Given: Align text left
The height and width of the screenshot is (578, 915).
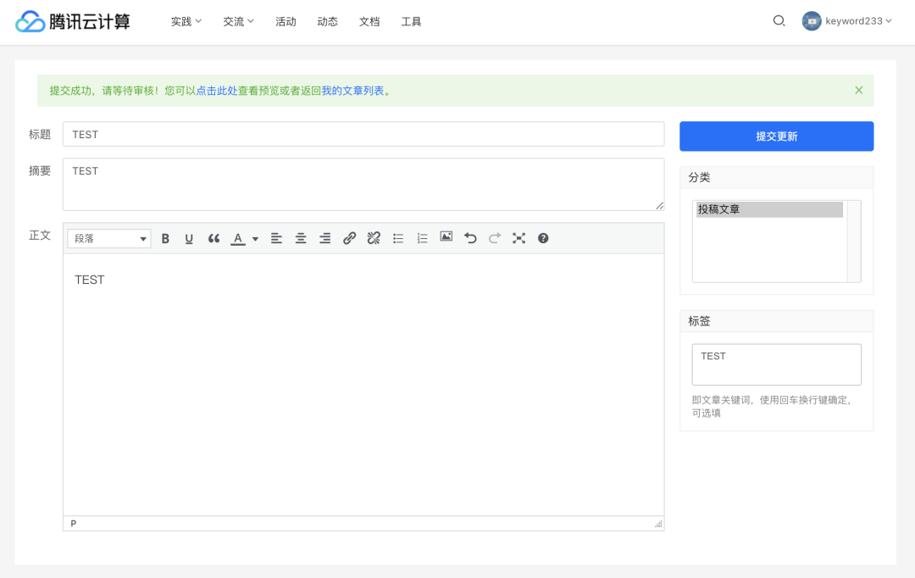Looking at the screenshot, I should [x=276, y=238].
